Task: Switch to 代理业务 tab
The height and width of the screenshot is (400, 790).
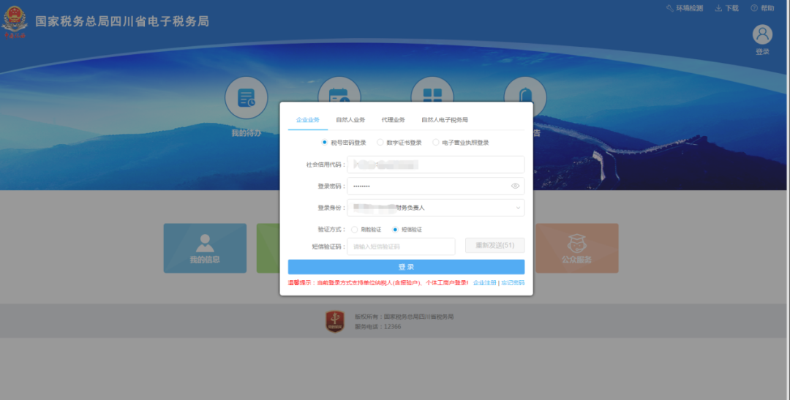Action: pos(393,120)
